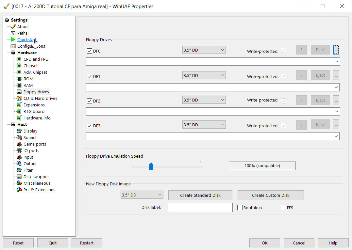Click the Chipset chip icon
Viewport: 352px width, 250px height.
click(19, 66)
